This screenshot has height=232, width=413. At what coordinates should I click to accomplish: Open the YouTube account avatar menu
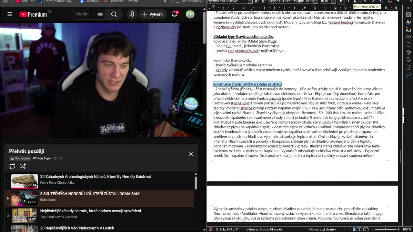[x=190, y=14]
